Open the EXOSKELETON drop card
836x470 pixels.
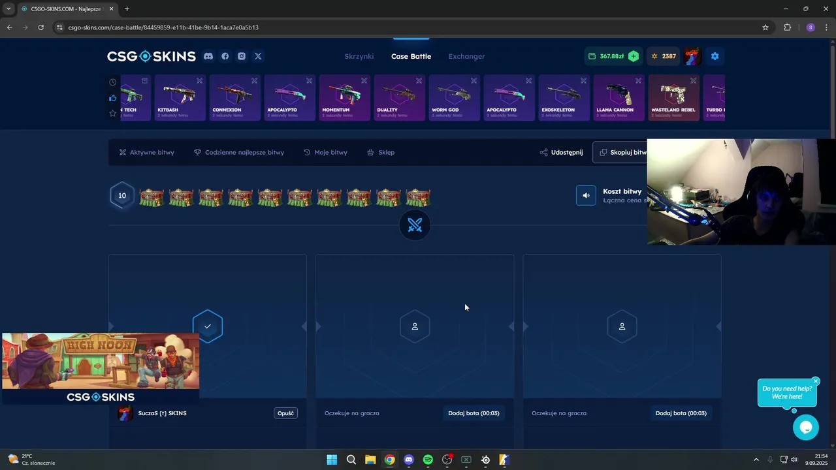563,98
